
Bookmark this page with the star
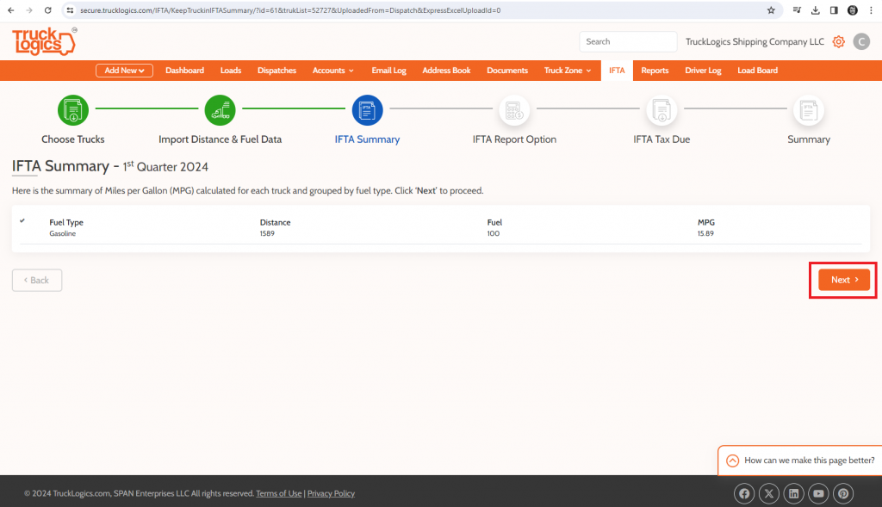pos(771,10)
